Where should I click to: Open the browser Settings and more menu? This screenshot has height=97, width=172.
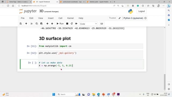pyautogui.click(x=163, y=6)
